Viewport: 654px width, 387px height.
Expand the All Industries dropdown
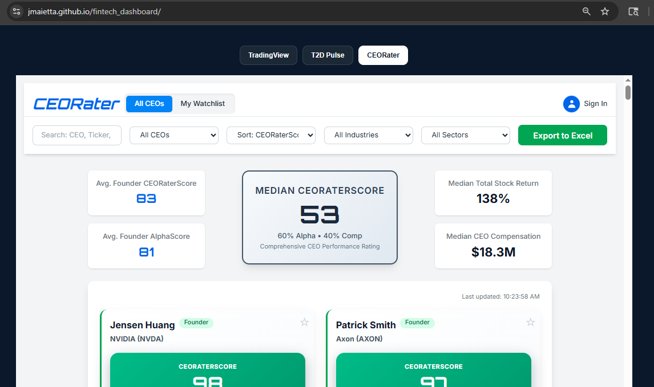(369, 136)
